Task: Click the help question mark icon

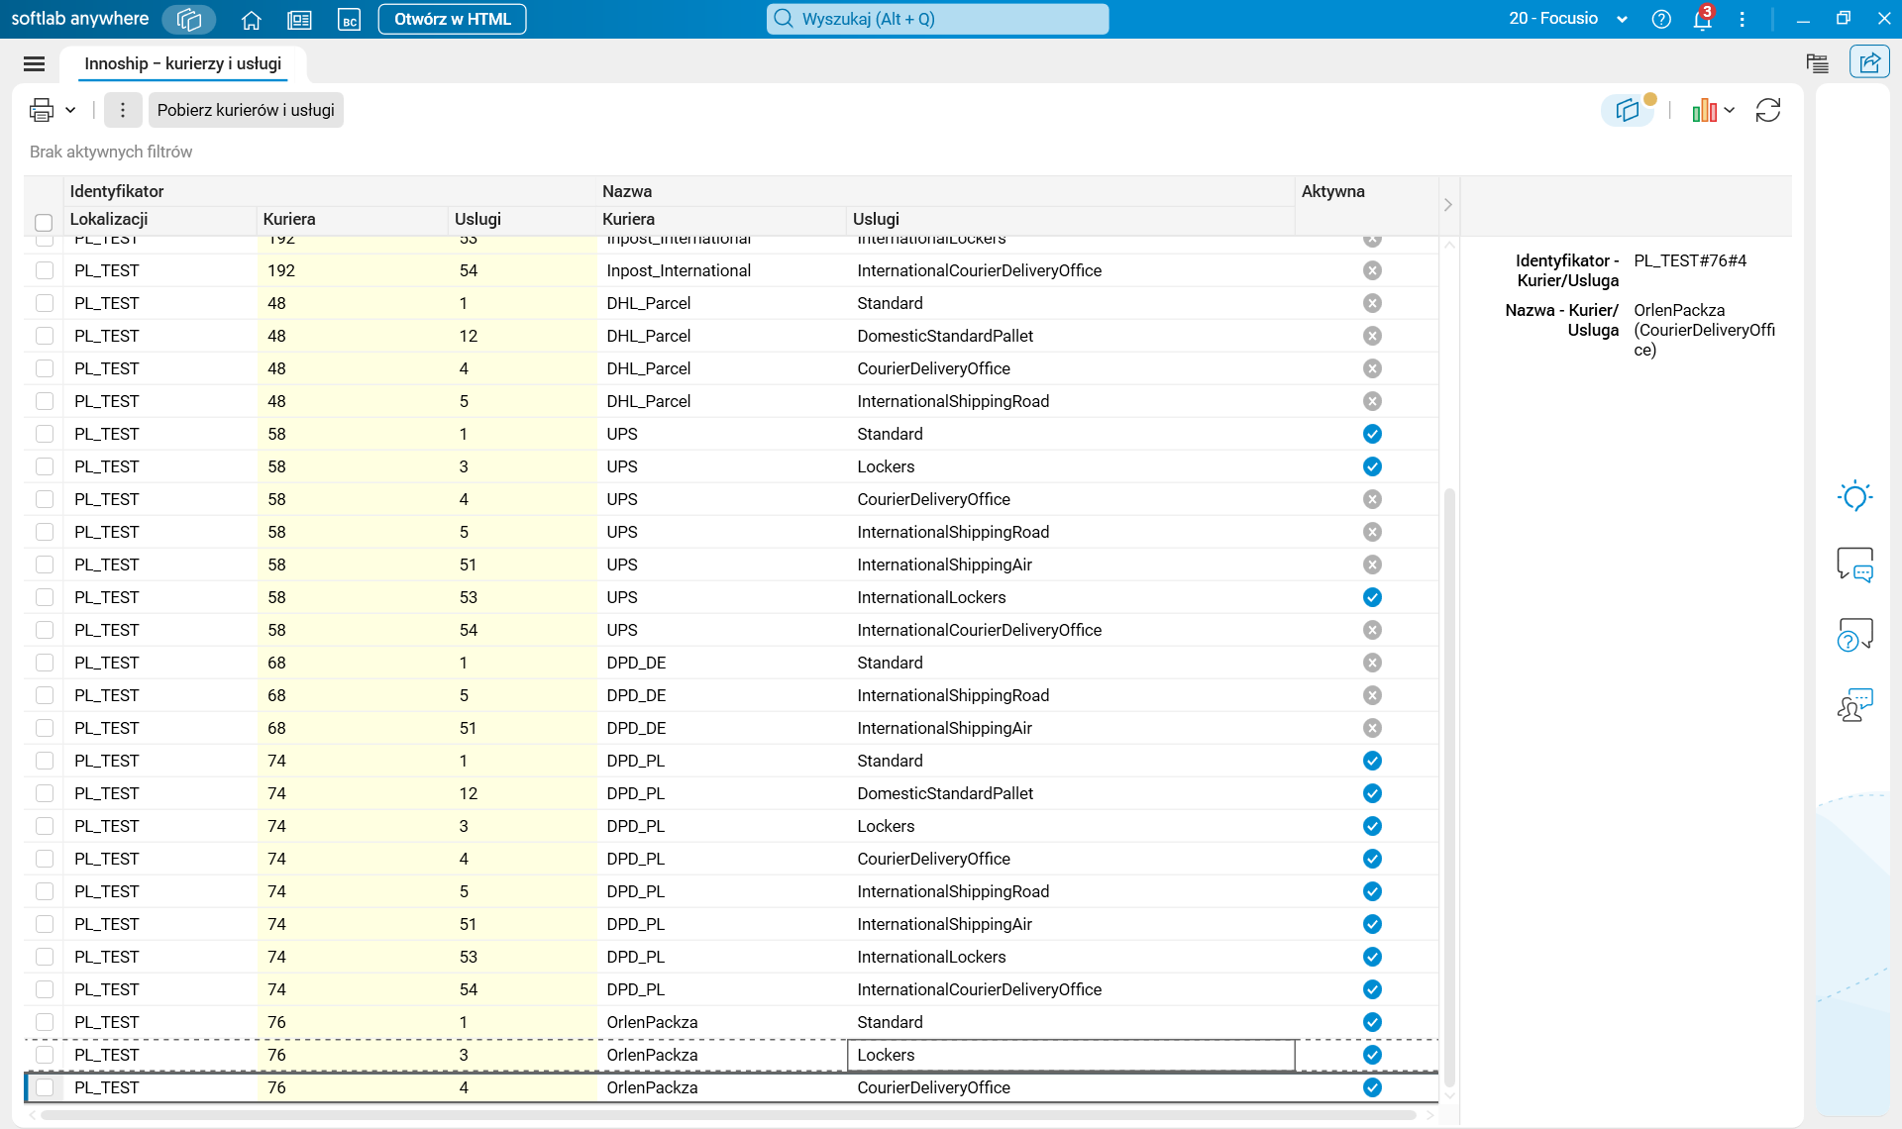Action: tap(1661, 19)
